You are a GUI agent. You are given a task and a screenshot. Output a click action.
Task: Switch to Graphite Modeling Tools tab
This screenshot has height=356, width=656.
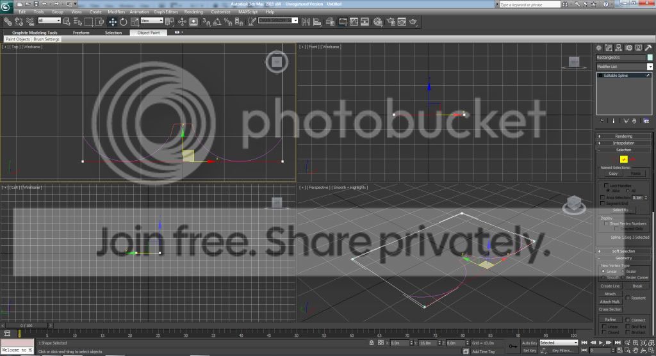pyautogui.click(x=35, y=33)
